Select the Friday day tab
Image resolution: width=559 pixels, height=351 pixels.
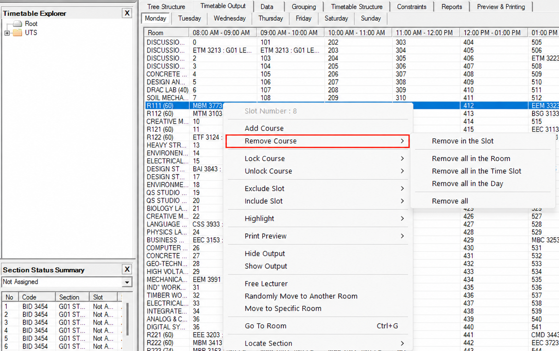pyautogui.click(x=304, y=18)
